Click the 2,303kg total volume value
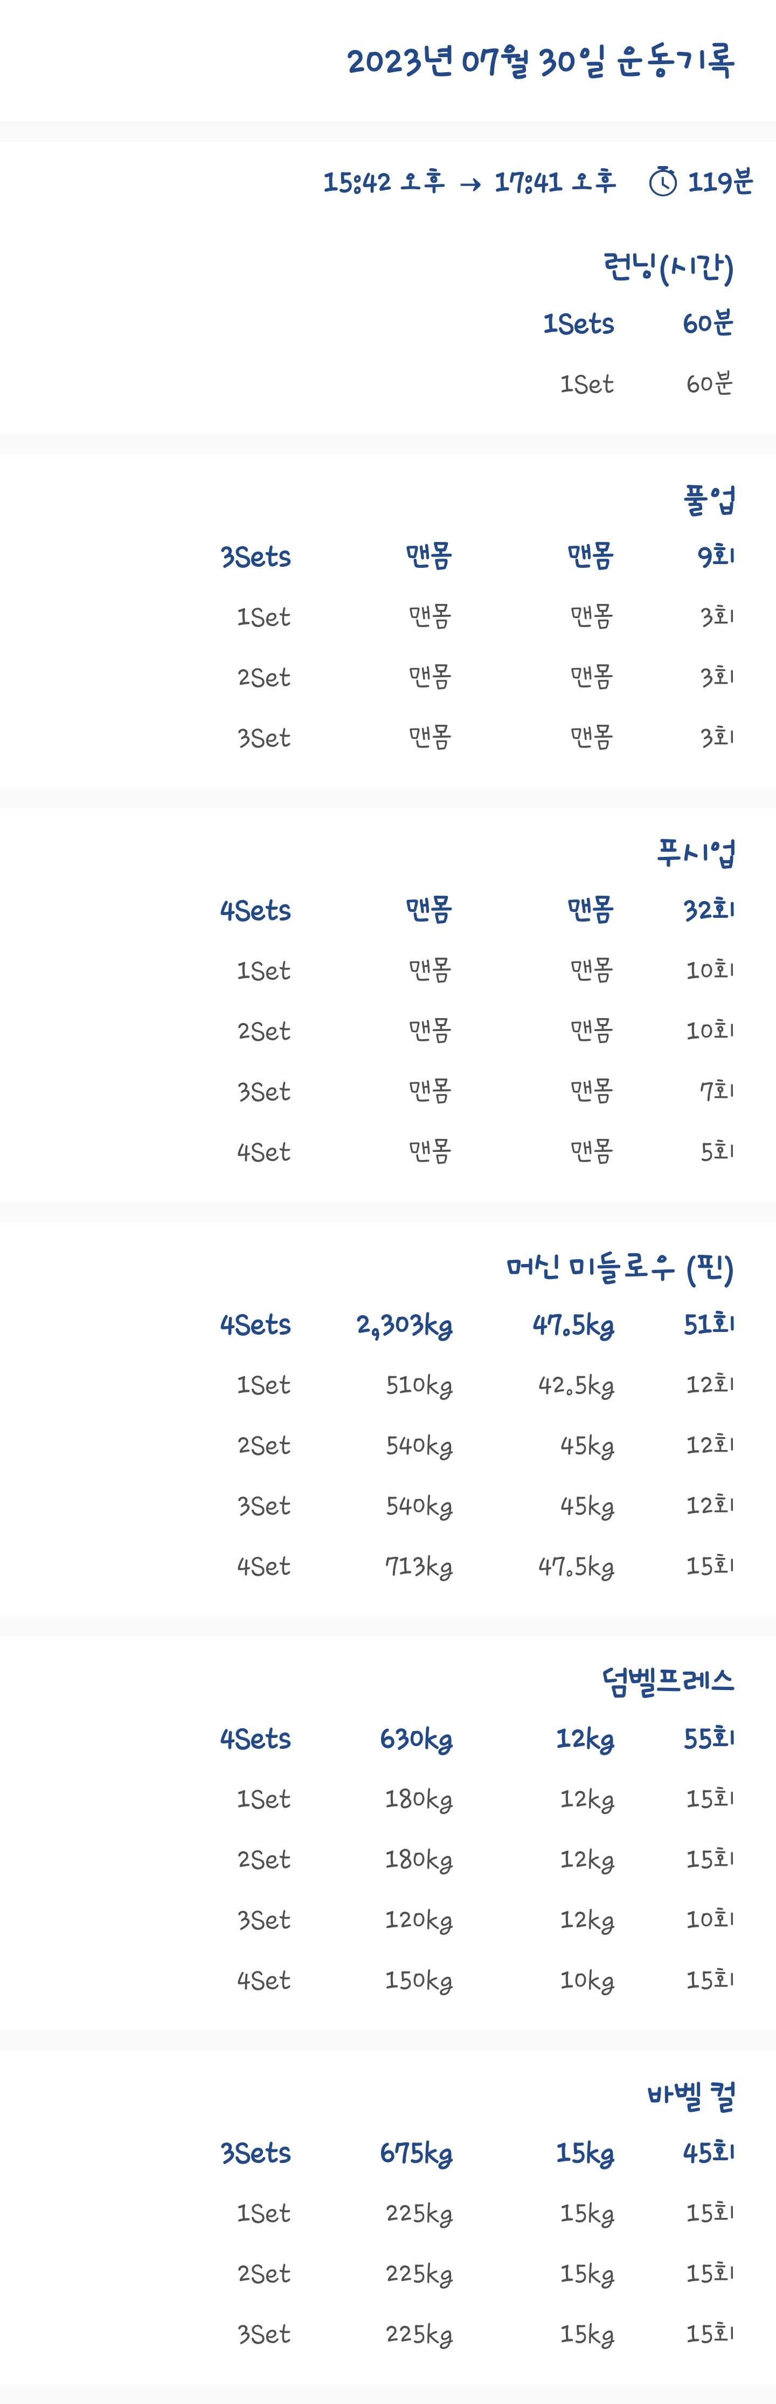Viewport: 776px width, 2404px height. pos(404,1325)
